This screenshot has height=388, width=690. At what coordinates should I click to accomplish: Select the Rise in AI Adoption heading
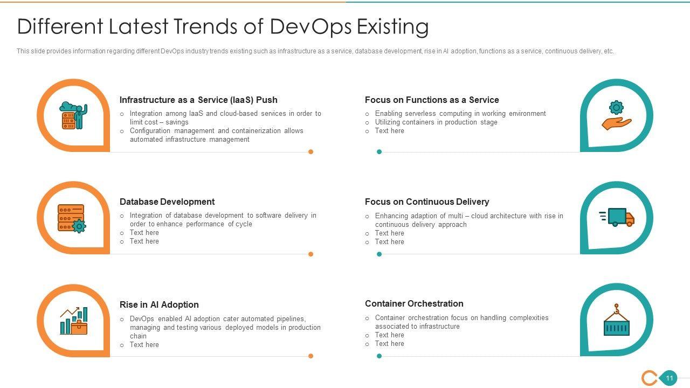[159, 304]
